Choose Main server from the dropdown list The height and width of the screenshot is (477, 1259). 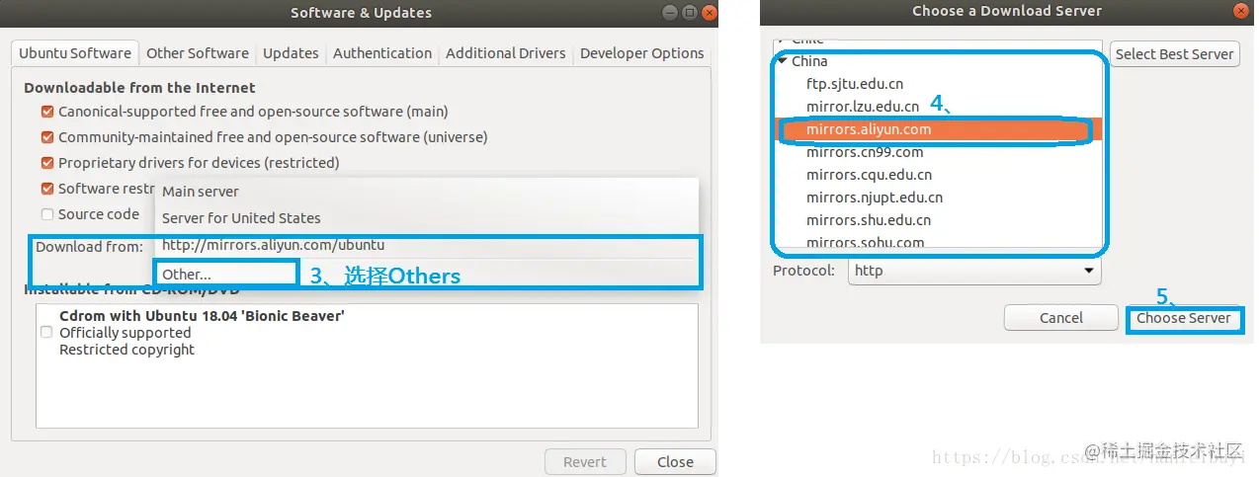(x=427, y=192)
